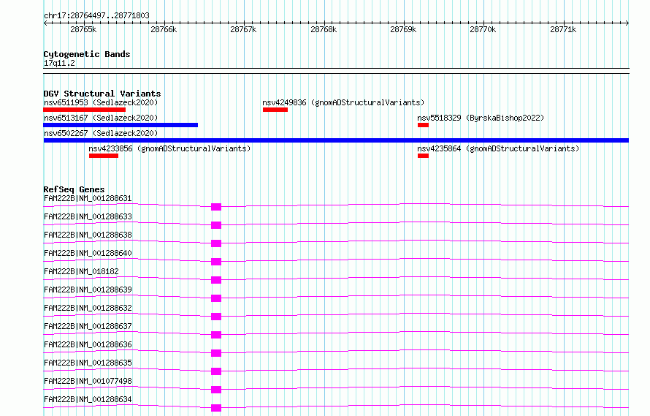Screen dimensions: 650x416
Task: Click the long nsv6502267 blue bar
Action: point(336,140)
